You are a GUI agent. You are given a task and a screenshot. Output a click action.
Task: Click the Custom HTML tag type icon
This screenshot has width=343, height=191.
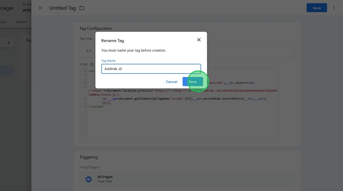click(89, 51)
